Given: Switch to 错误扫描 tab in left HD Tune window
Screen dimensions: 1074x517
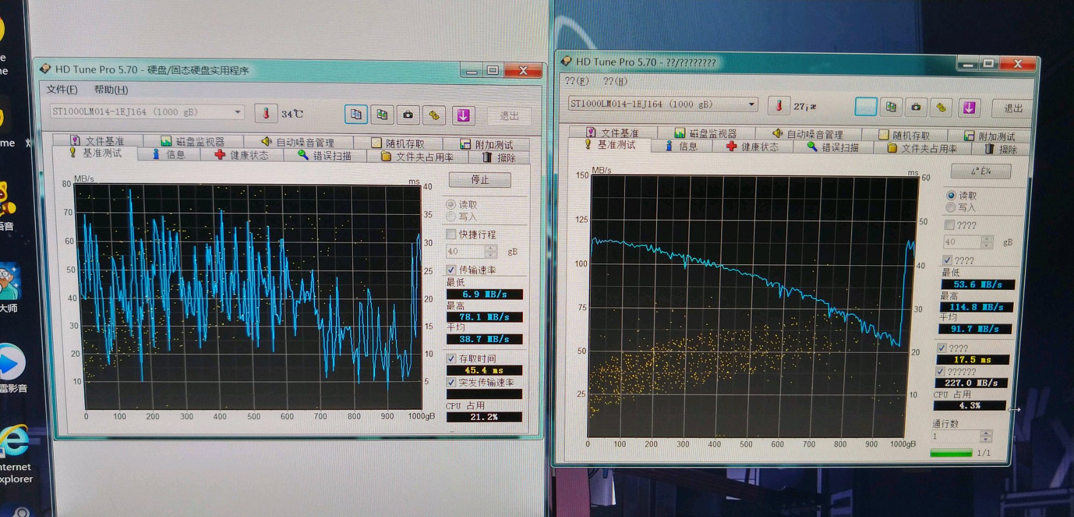Looking at the screenshot, I should point(325,156).
